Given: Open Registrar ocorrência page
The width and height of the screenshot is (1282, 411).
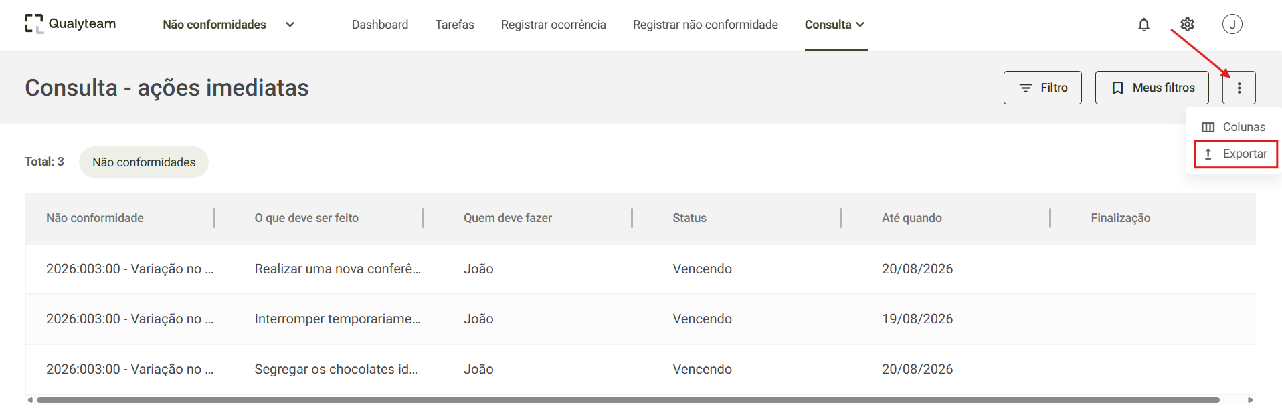Looking at the screenshot, I should [553, 25].
